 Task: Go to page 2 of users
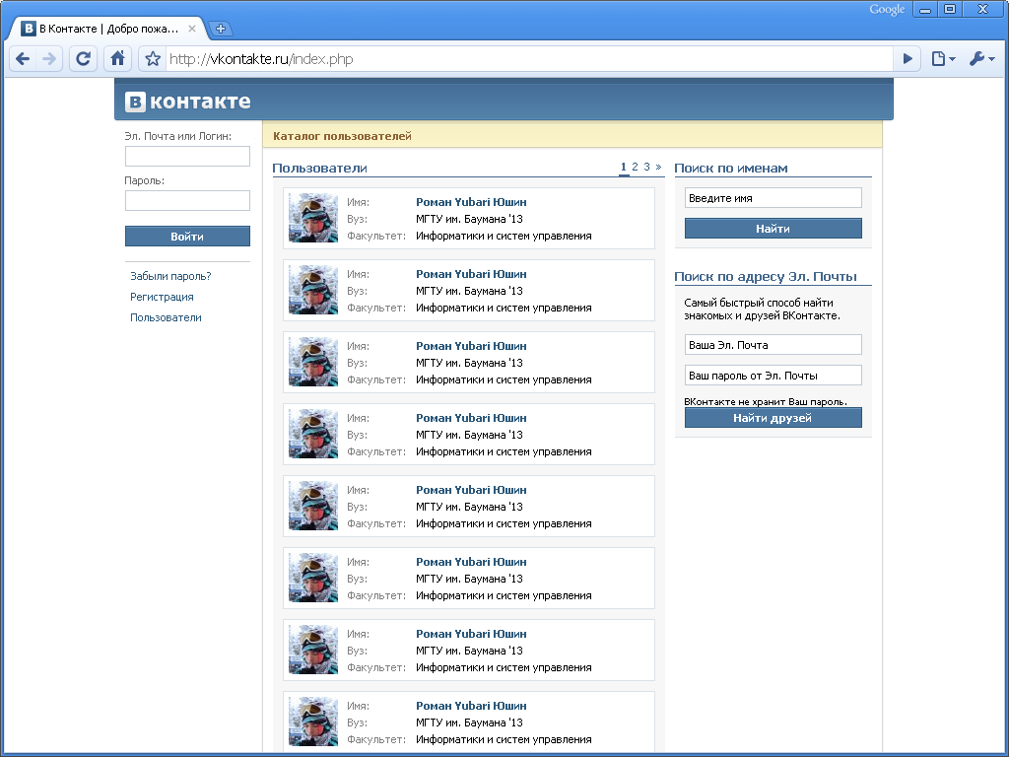pos(635,167)
